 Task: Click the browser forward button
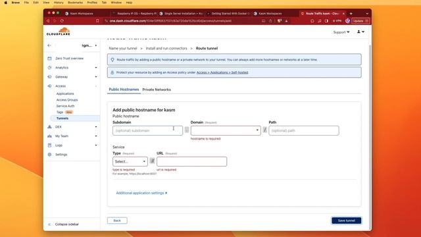point(55,20)
